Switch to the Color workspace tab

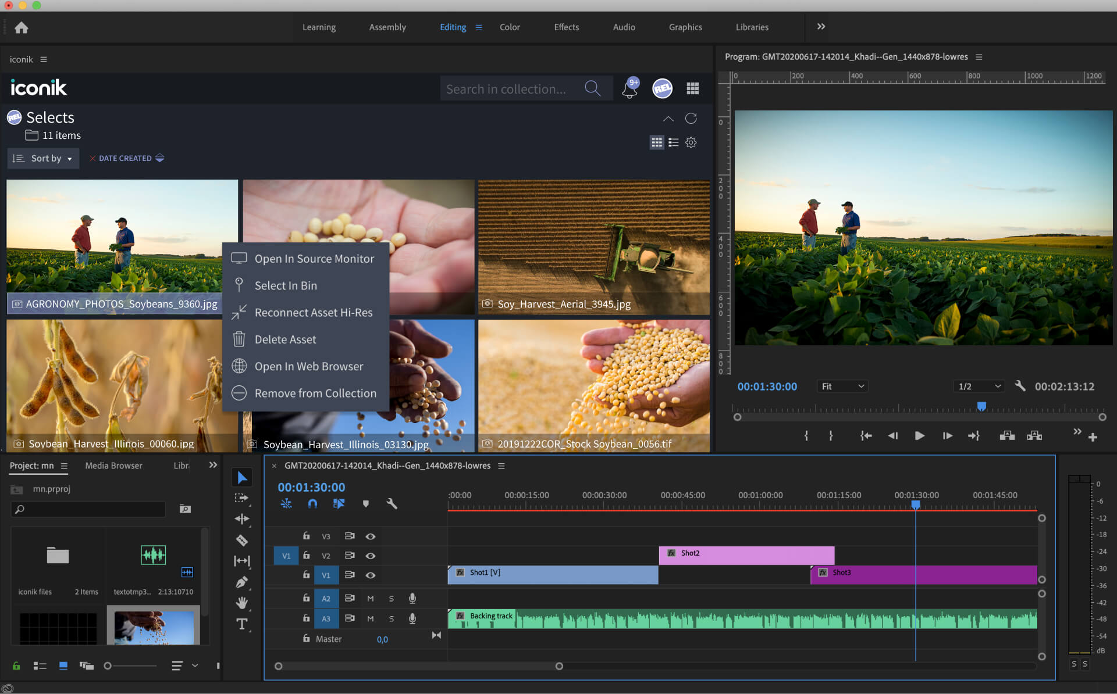509,27
